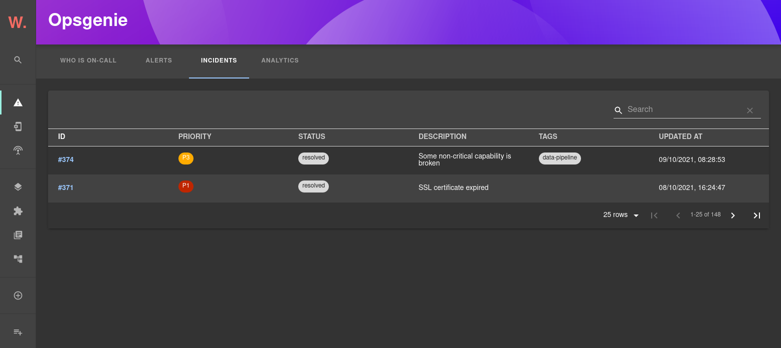Open the sidebar search icon
This screenshot has width=781, height=348.
18,60
